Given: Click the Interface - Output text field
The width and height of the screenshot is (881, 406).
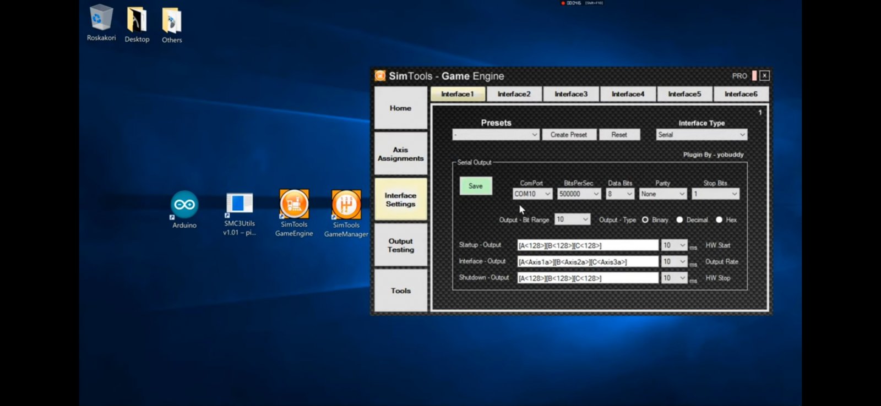Looking at the screenshot, I should pos(588,262).
